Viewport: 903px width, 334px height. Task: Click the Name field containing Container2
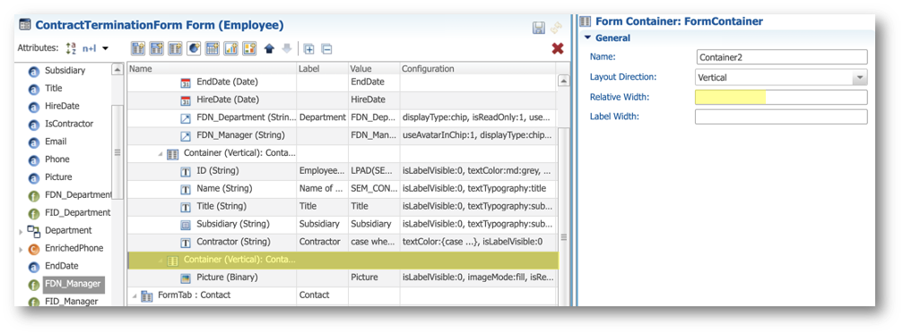(x=781, y=57)
